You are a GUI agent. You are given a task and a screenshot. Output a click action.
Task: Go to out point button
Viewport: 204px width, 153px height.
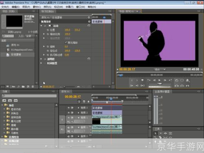point(137,86)
